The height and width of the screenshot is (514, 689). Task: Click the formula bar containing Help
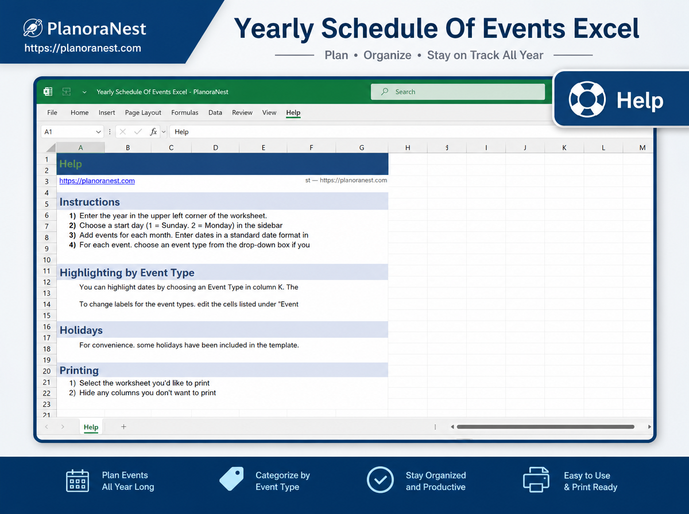tap(411, 132)
